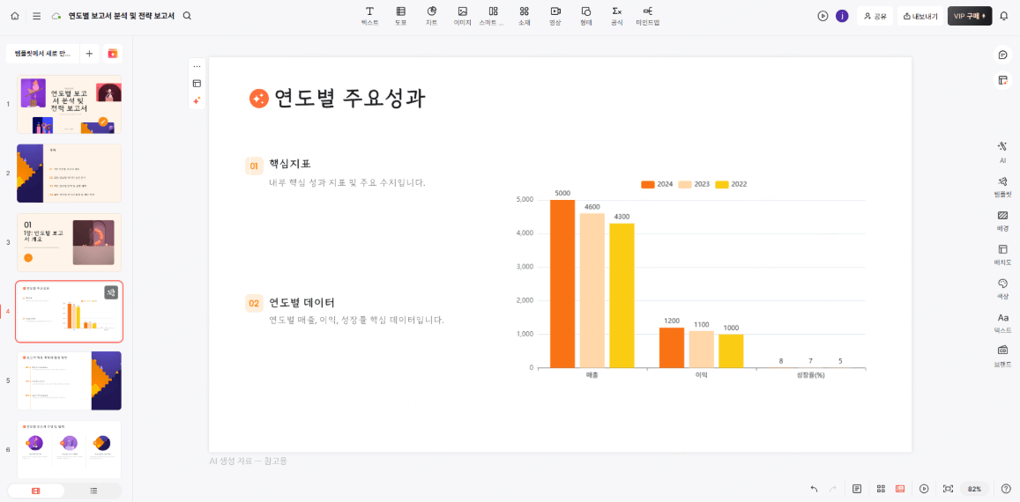Click the slide layout icon beside canvas
Screen dimensions: 1020x502
[x=197, y=84]
